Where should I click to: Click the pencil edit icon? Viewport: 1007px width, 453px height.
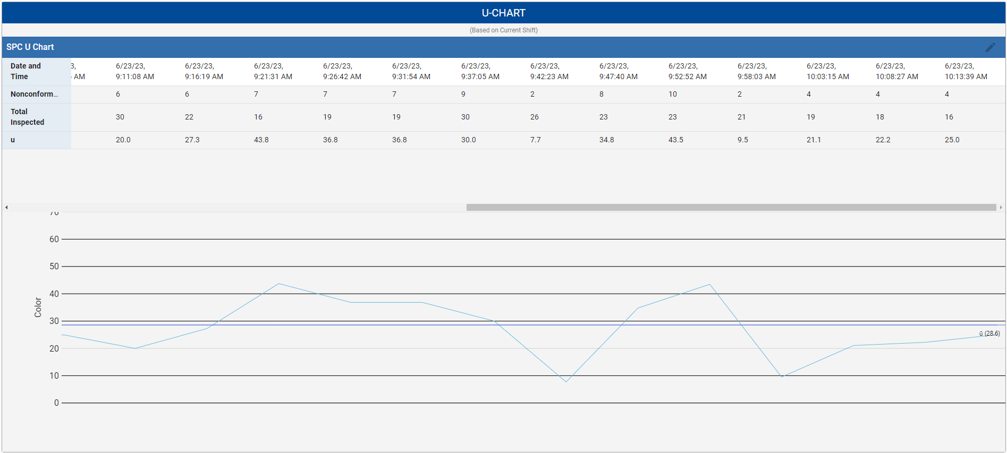tap(990, 47)
